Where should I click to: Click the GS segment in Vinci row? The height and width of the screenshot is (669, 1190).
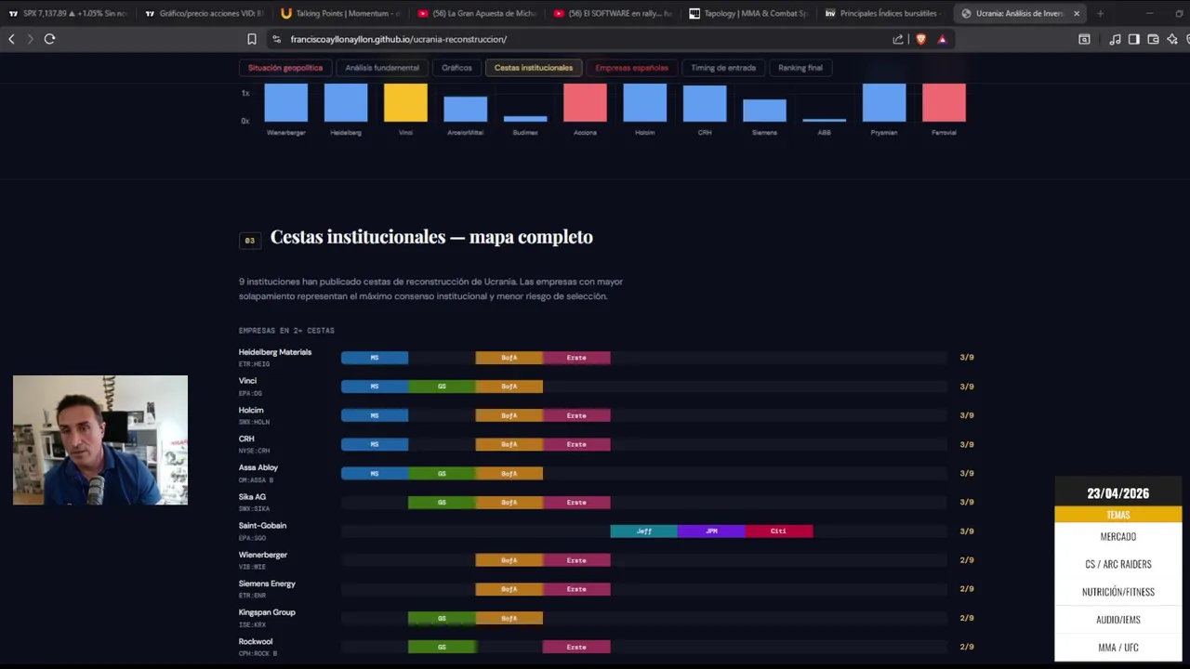[442, 387]
